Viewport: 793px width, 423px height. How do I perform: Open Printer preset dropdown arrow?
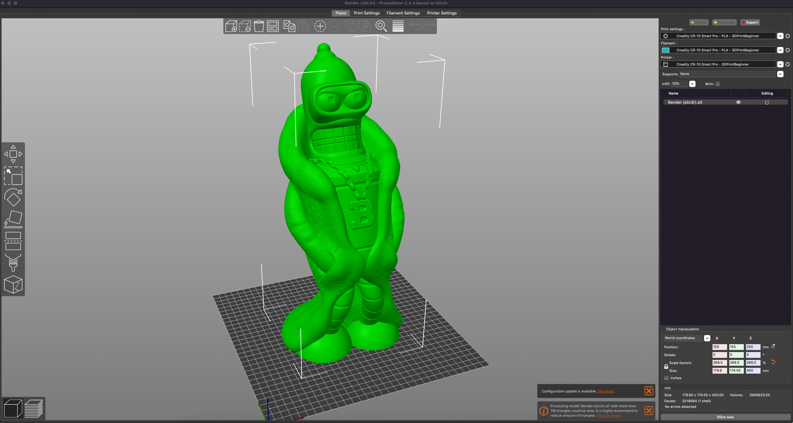click(x=780, y=64)
